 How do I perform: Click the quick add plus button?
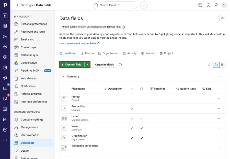(x=144, y=5)
